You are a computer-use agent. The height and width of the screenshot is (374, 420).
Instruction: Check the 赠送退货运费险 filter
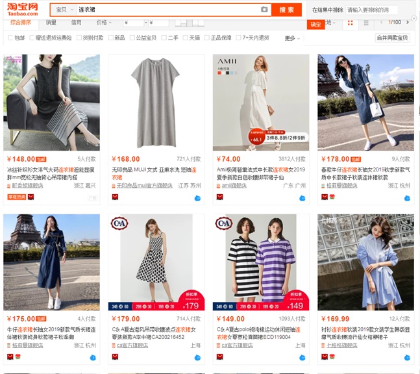pyautogui.click(x=32, y=38)
